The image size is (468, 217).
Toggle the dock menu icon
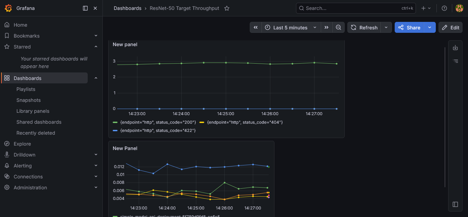(x=85, y=8)
